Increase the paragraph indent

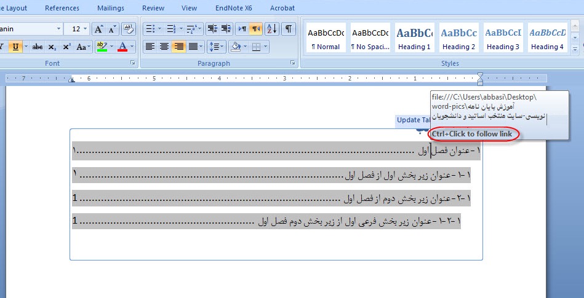[226, 29]
